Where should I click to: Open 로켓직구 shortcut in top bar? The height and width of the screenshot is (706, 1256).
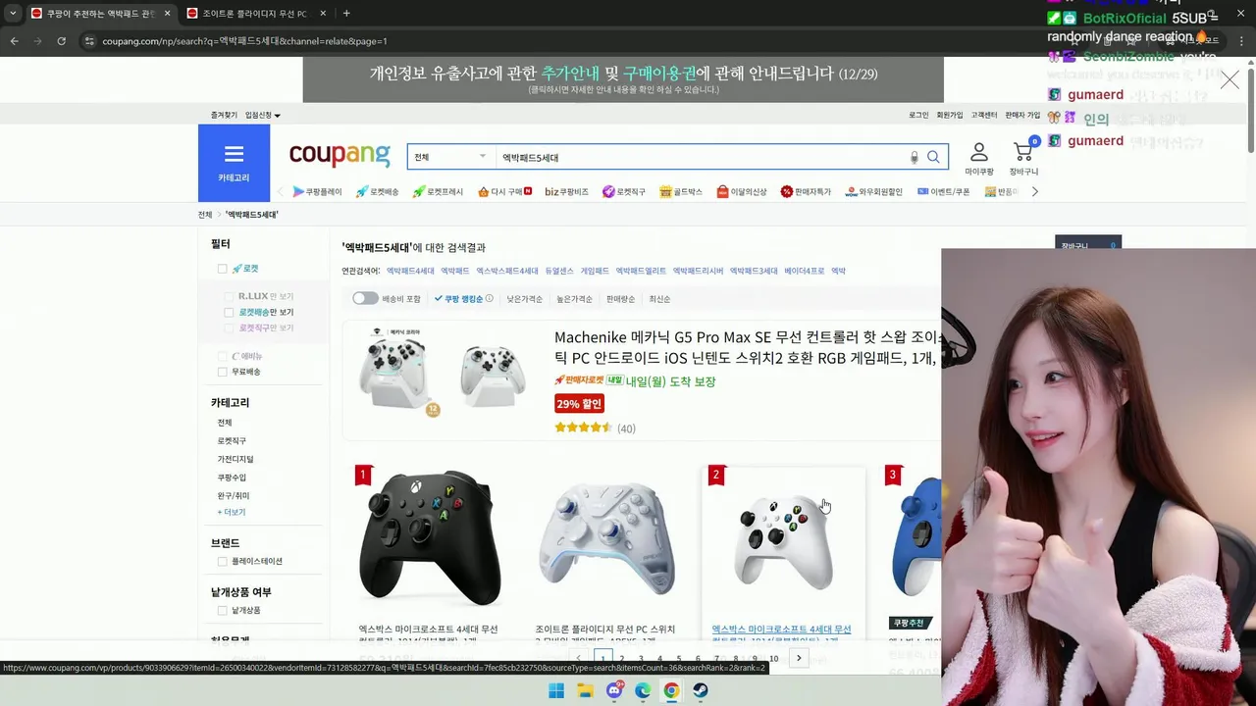pos(624,192)
